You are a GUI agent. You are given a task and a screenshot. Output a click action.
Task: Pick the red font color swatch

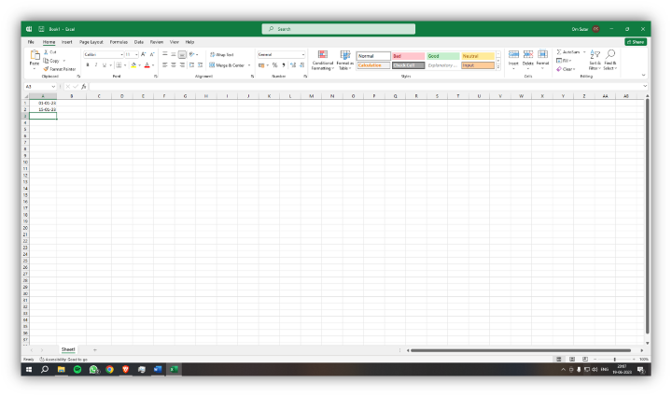tap(147, 65)
